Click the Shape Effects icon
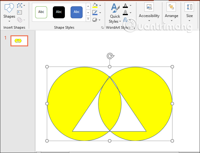The image size is (200, 153). (x=95, y=20)
